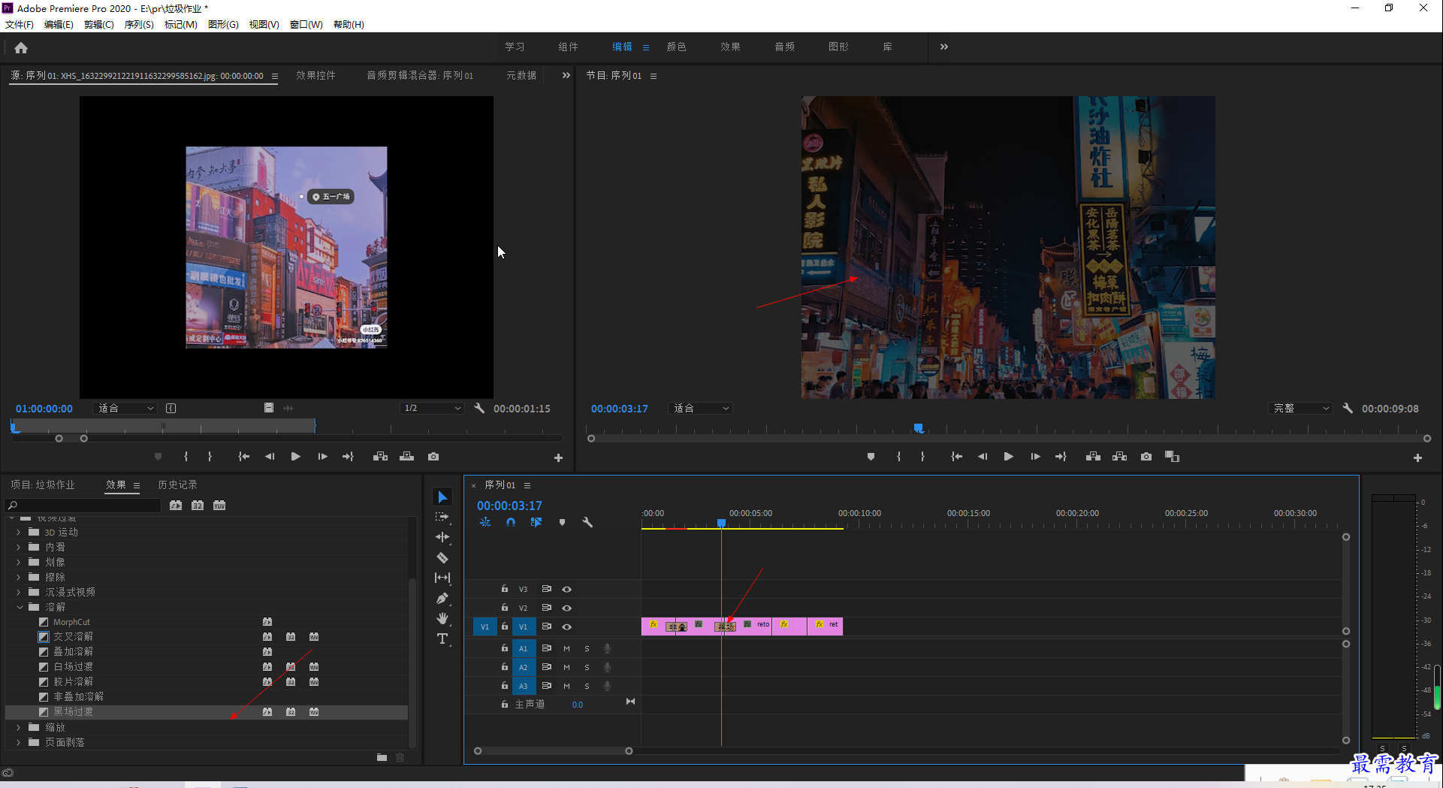The height and width of the screenshot is (788, 1443).
Task: Open source playback resolution 1/2 dropdown
Action: tap(432, 408)
